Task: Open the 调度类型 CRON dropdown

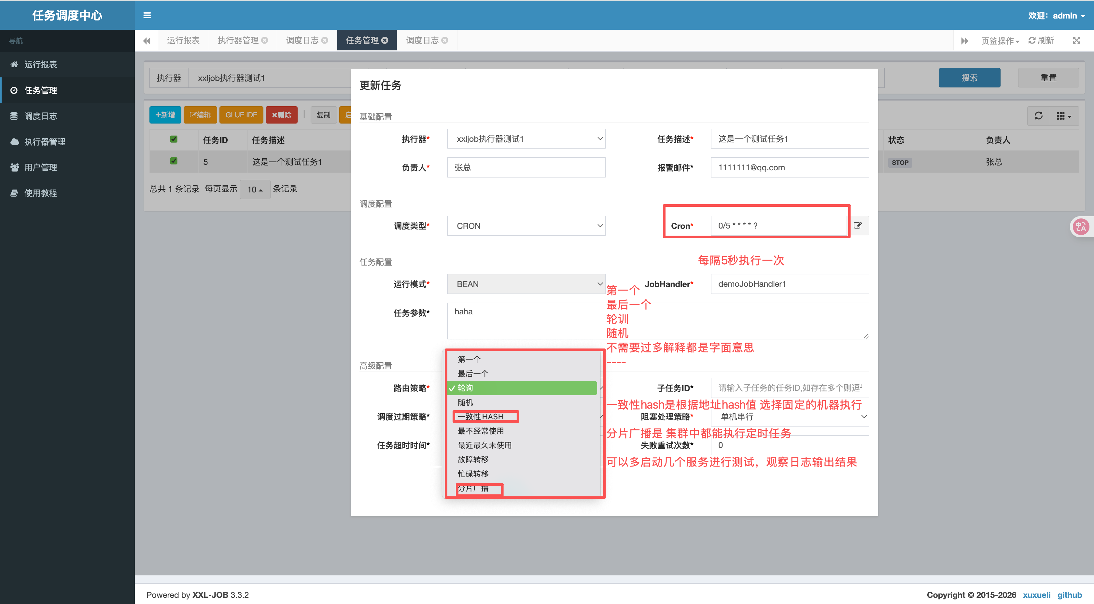Action: point(526,226)
